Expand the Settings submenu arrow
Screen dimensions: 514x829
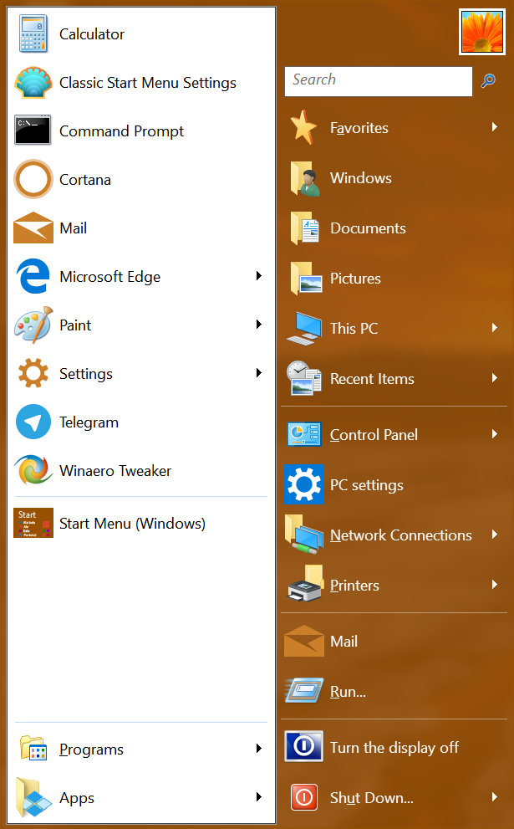(x=259, y=373)
